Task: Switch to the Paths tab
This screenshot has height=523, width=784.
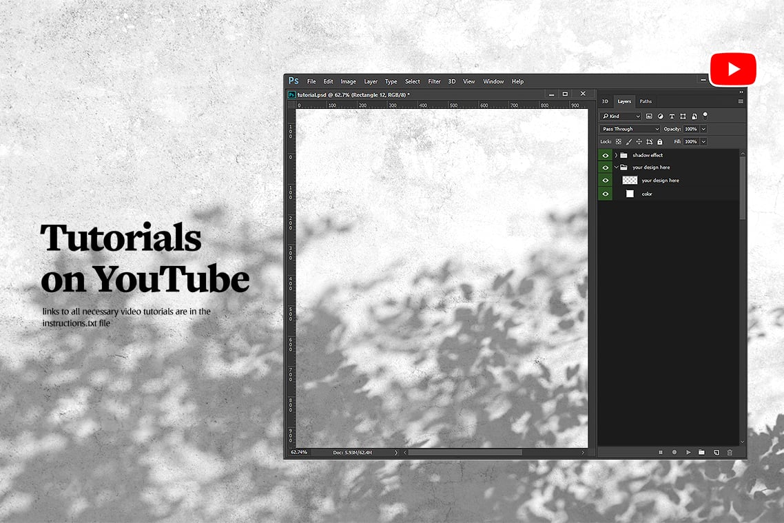Action: point(646,101)
